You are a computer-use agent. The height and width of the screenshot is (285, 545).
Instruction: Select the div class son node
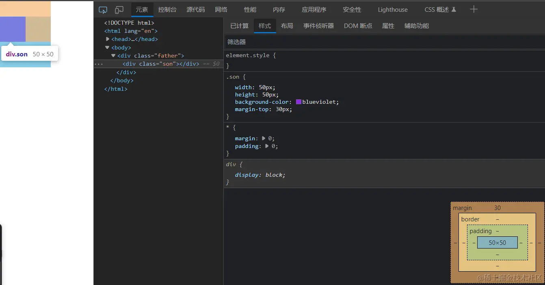click(x=161, y=64)
